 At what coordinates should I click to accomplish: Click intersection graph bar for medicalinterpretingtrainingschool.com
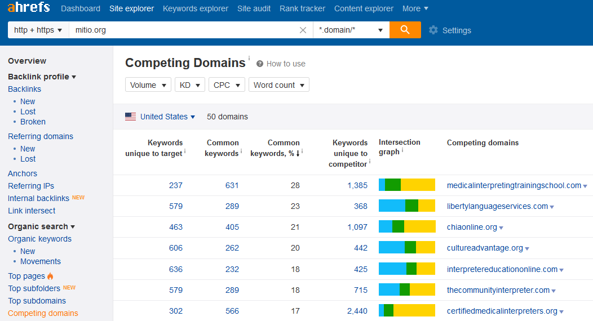coord(407,185)
